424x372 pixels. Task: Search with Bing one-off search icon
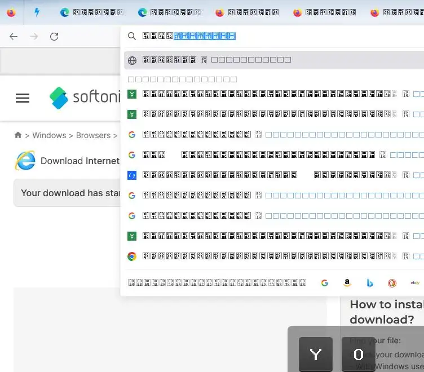370,283
